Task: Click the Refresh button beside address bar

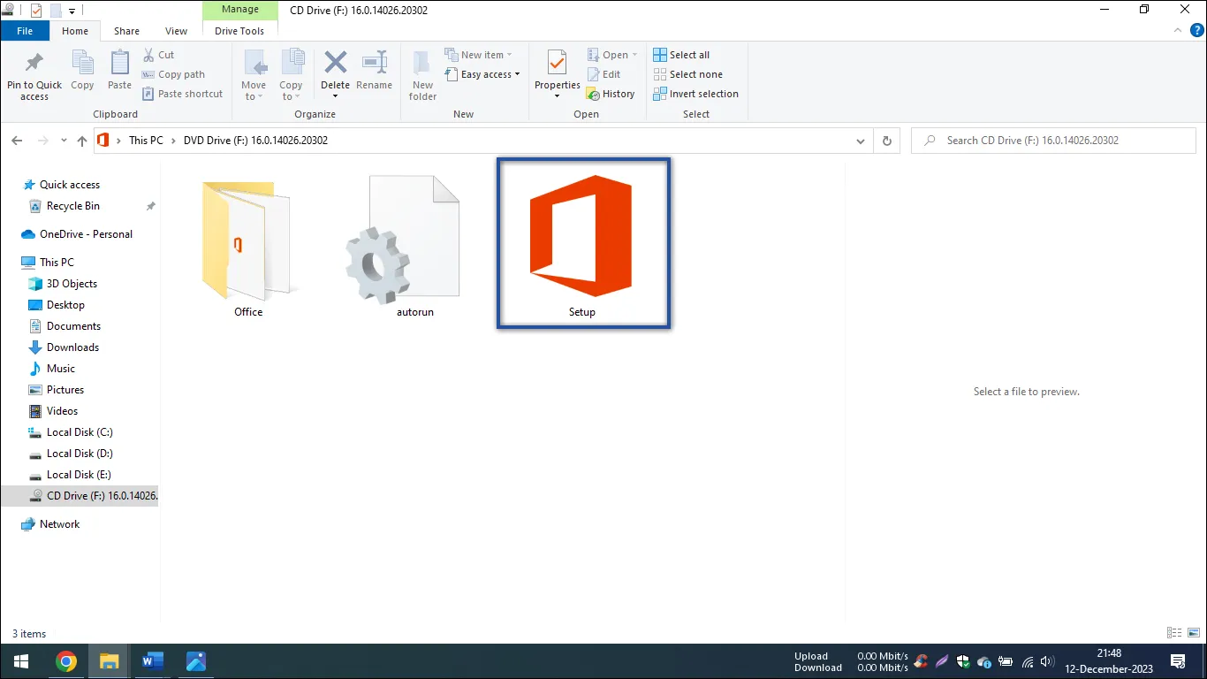Action: [887, 141]
